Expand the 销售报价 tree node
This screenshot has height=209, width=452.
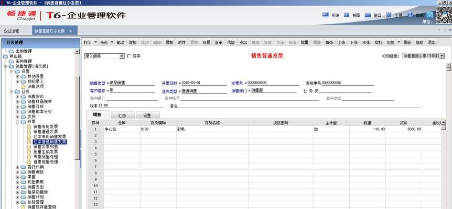[x=17, y=97]
